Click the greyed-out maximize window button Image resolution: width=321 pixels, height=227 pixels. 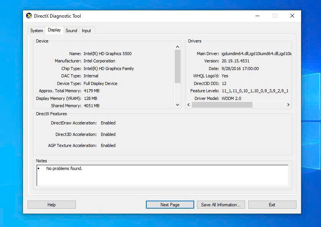275,16
